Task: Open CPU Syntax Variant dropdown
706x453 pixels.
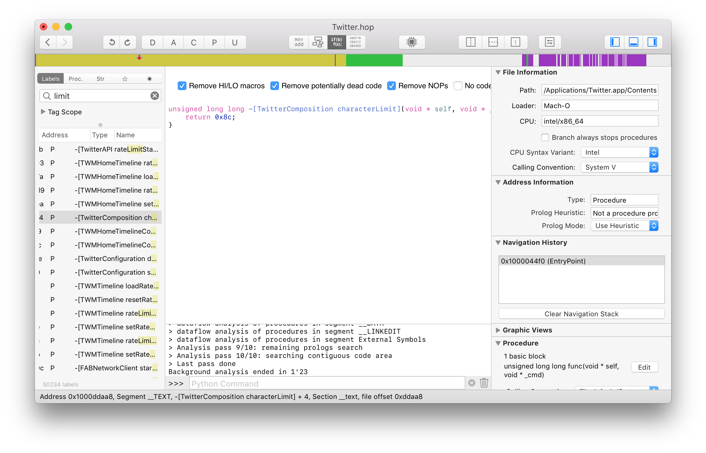Action: click(619, 152)
